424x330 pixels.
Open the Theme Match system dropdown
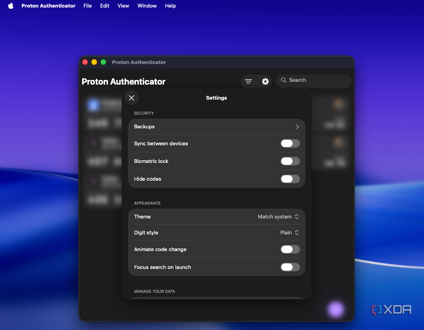coord(278,217)
